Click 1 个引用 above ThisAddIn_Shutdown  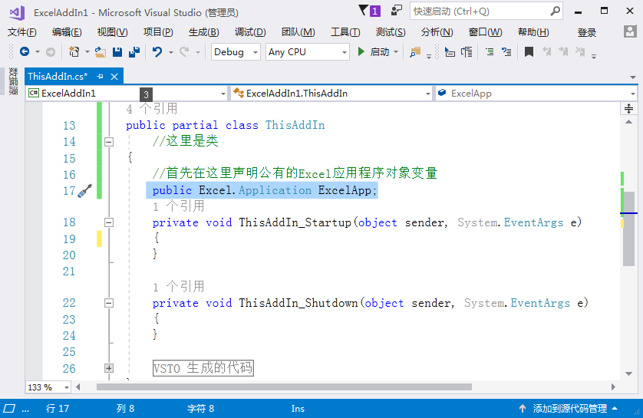178,286
